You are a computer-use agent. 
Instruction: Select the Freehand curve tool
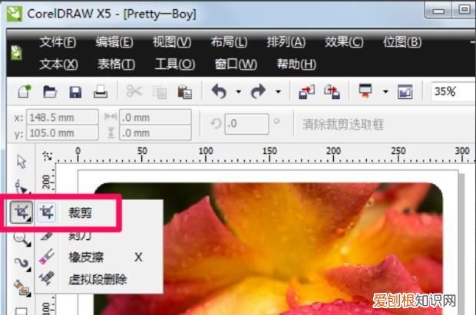click(x=21, y=264)
